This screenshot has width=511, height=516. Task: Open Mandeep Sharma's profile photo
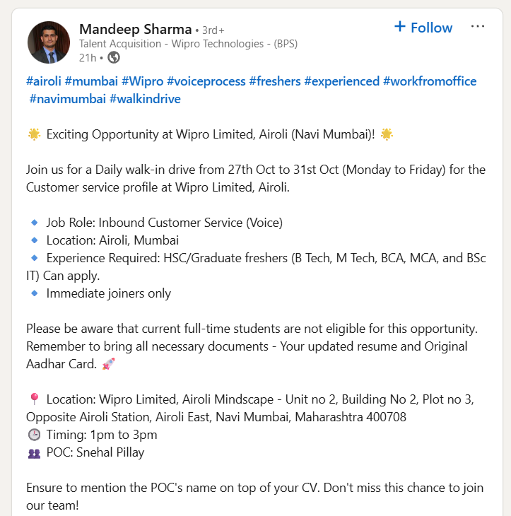click(x=49, y=42)
